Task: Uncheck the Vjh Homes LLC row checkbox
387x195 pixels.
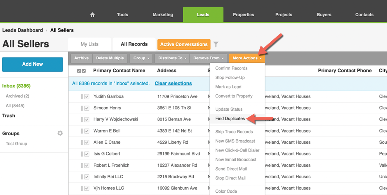Action: 87,188
